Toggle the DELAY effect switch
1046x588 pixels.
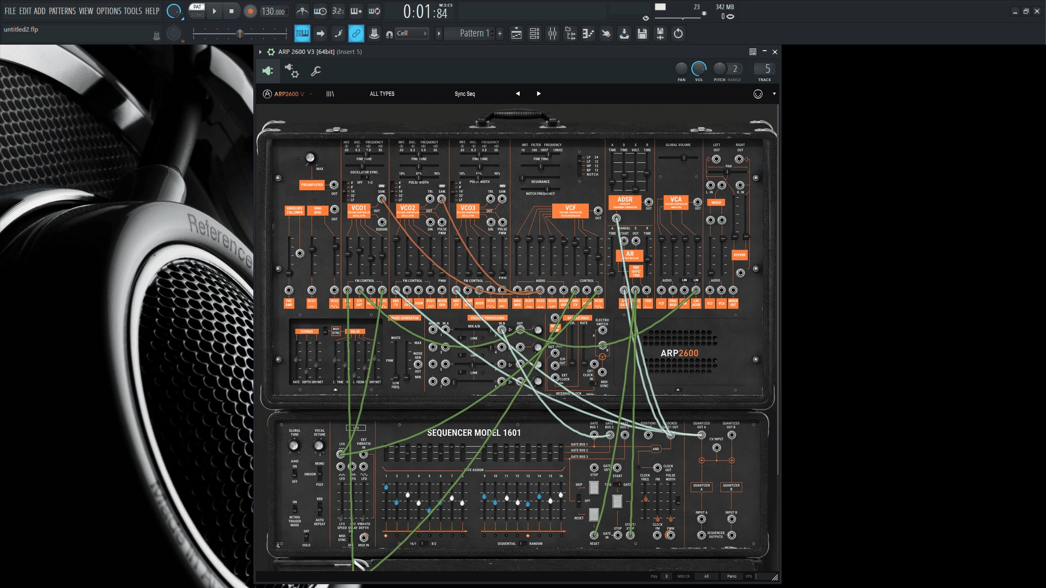[x=355, y=332]
